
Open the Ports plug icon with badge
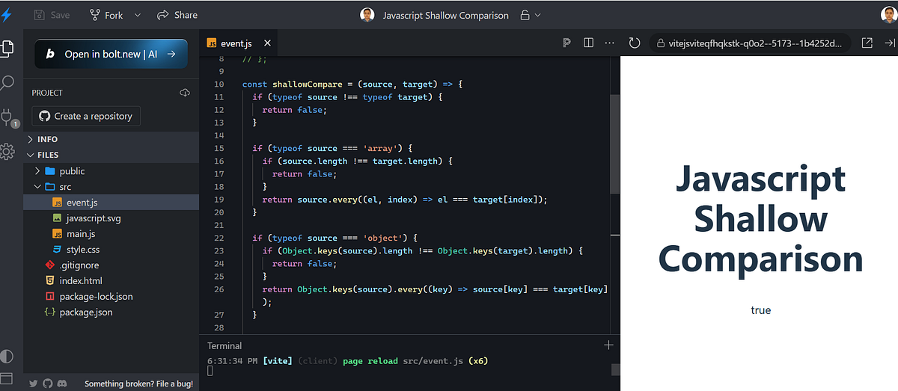pos(7,117)
